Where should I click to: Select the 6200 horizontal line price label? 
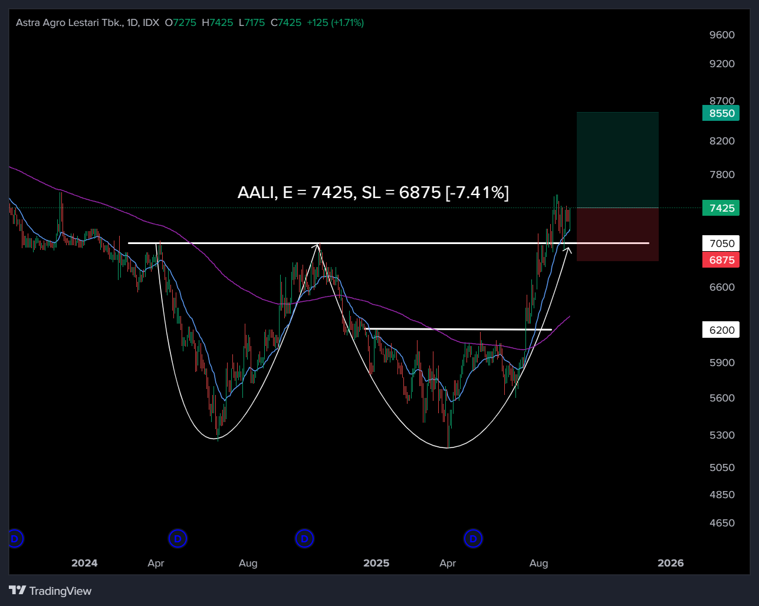[721, 330]
